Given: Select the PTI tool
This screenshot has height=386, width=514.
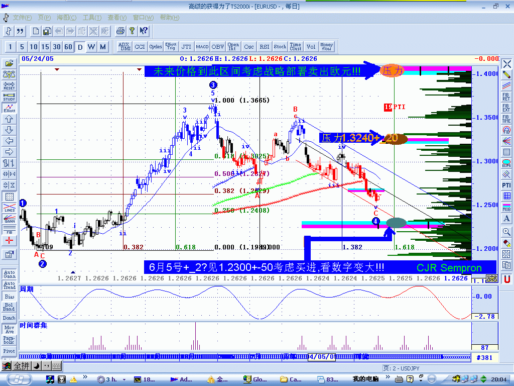Looking at the screenshot, I should 506,185.
